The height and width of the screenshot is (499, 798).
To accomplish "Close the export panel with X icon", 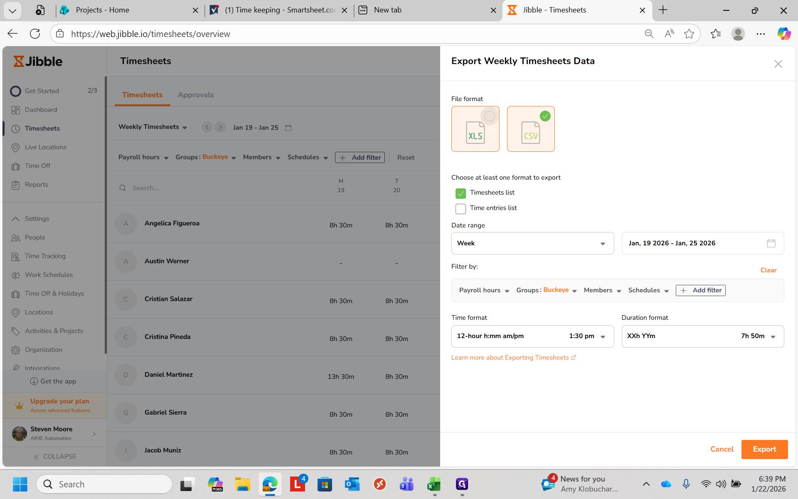I will [778, 64].
